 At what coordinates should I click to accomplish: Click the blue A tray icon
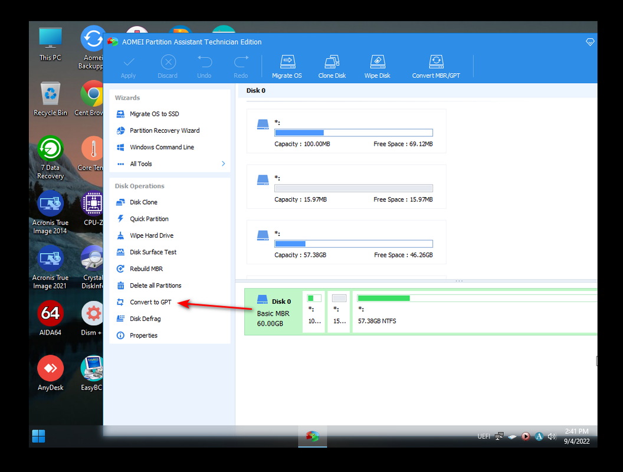click(539, 437)
